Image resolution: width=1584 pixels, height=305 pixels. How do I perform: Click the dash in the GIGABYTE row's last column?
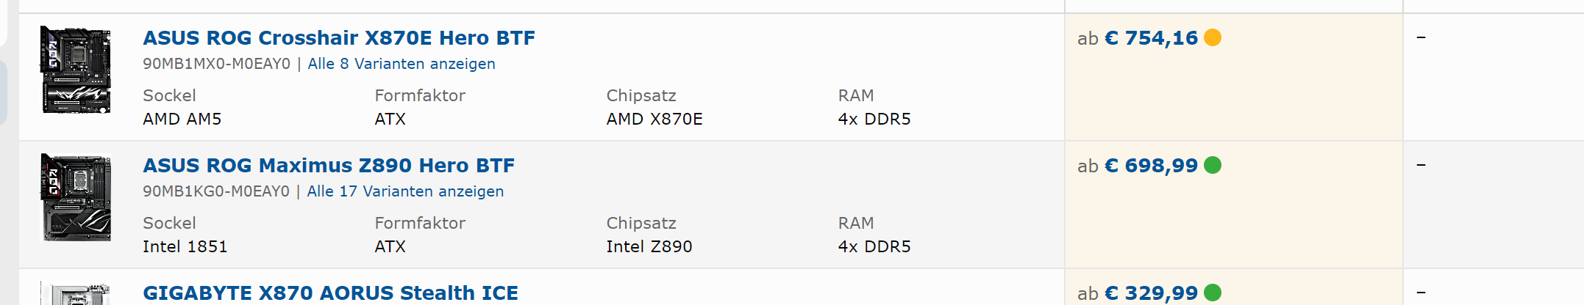click(x=1421, y=293)
